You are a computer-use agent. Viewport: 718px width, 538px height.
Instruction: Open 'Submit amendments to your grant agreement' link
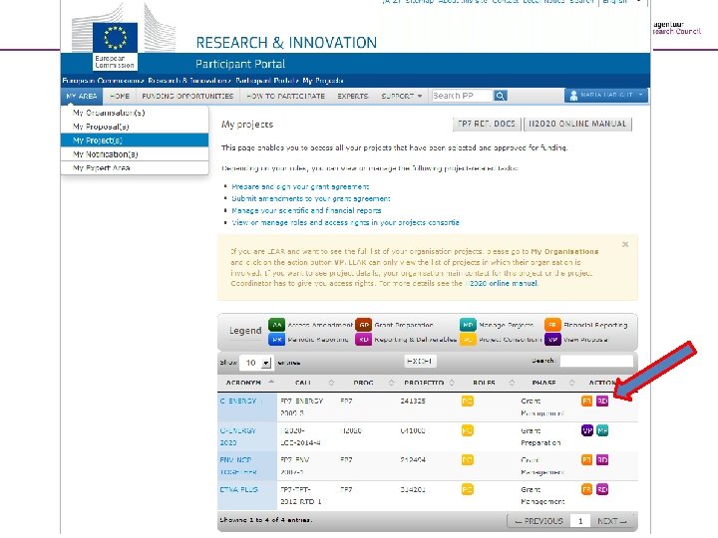click(x=311, y=198)
